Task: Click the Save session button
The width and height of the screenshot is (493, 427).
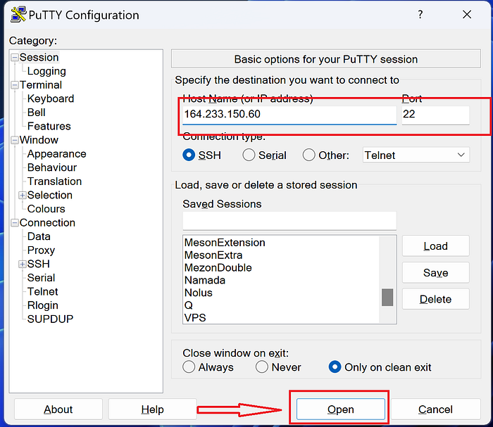Action: click(x=435, y=272)
